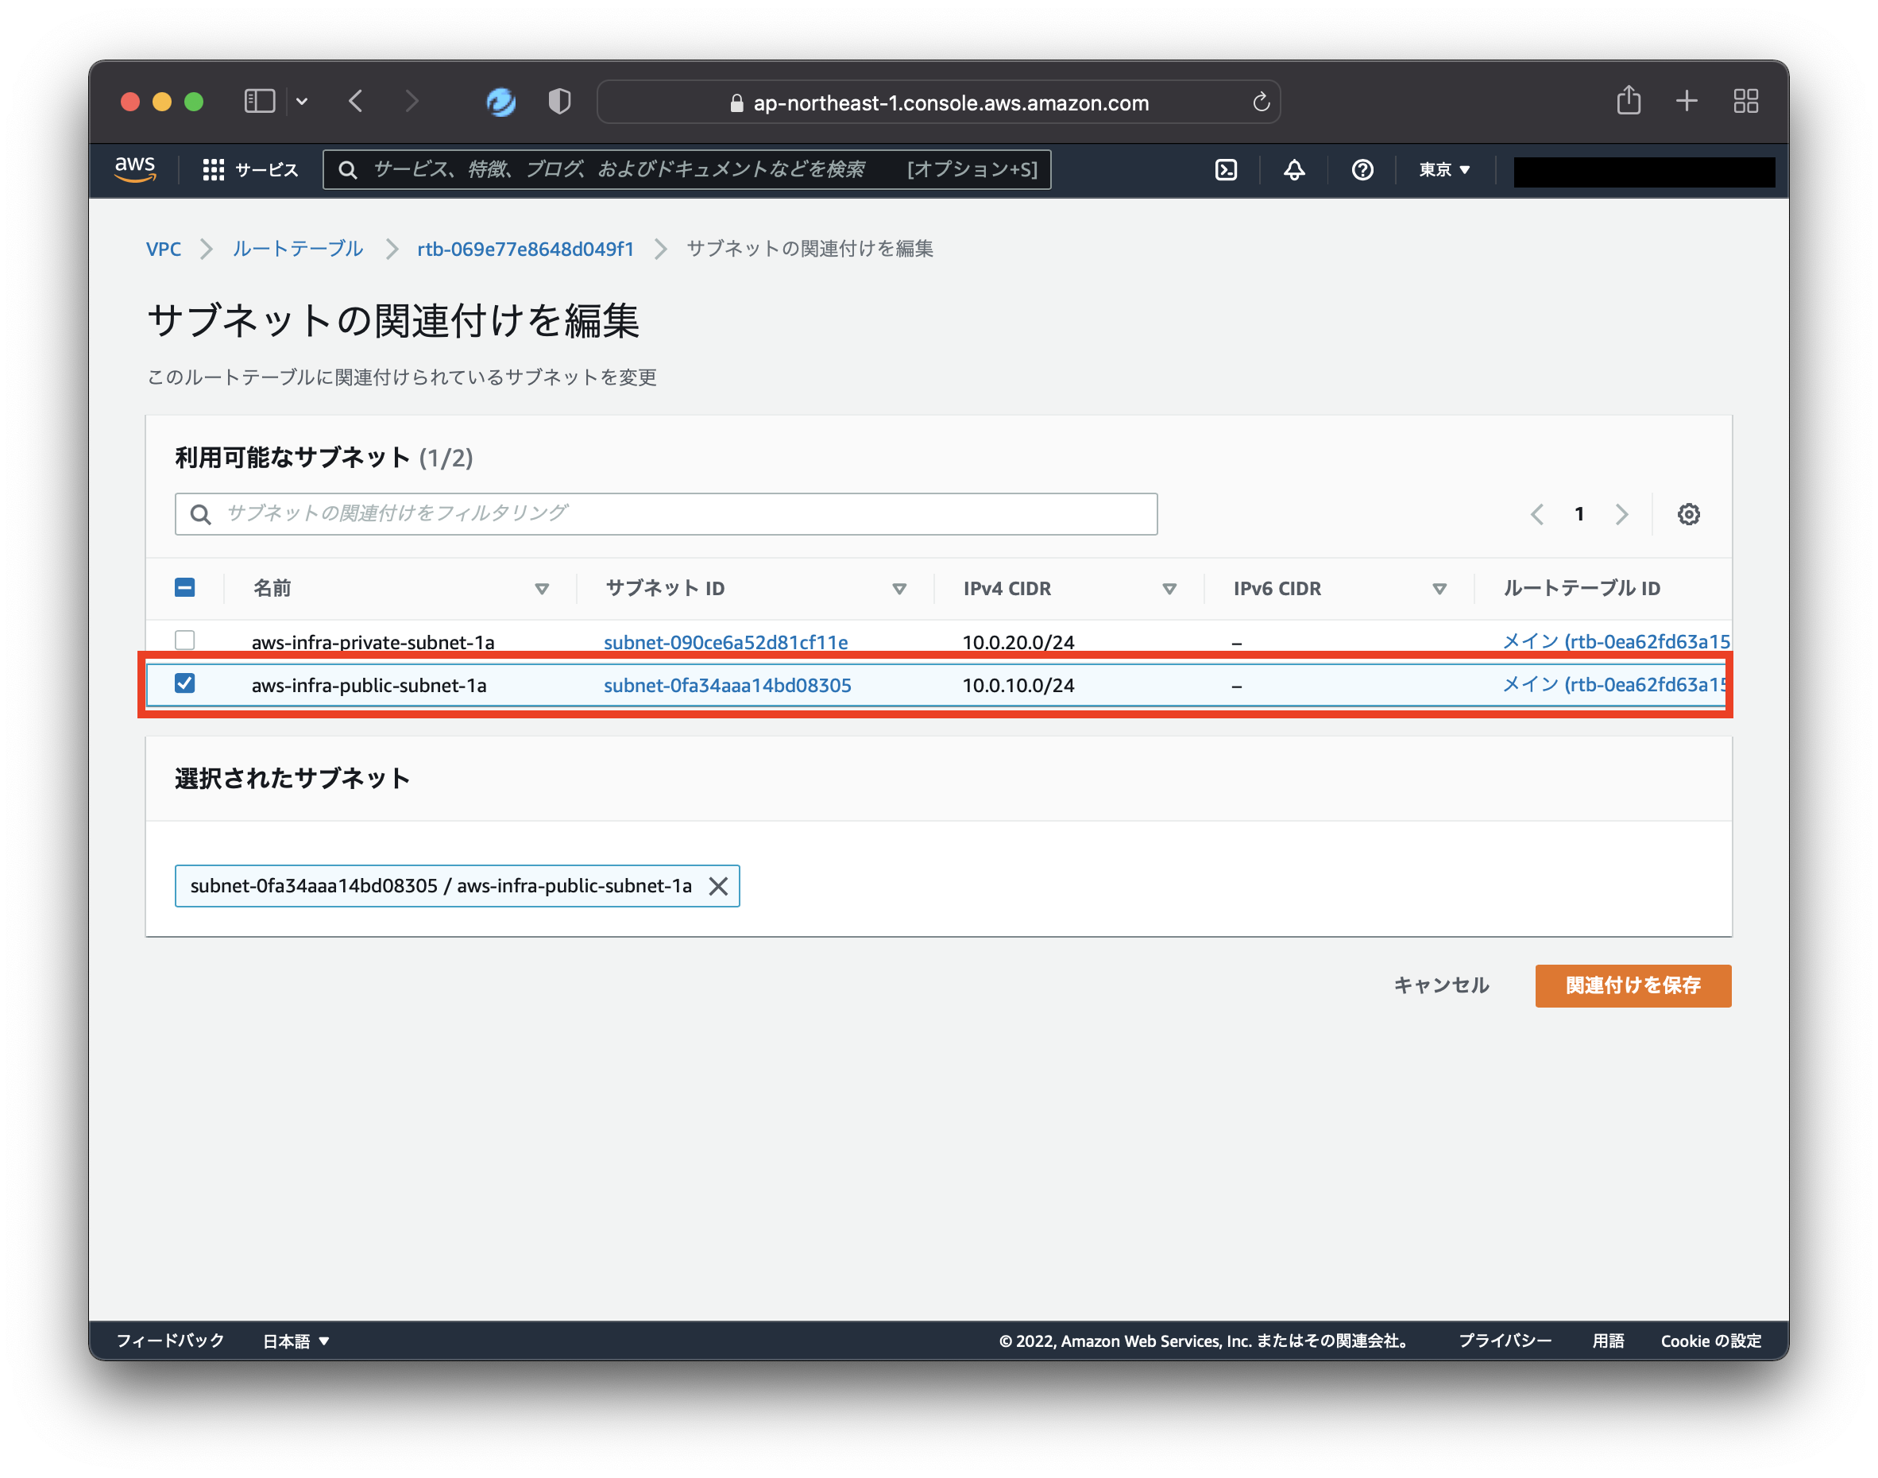Open table preferences gear icon
The height and width of the screenshot is (1478, 1878).
click(x=1687, y=514)
